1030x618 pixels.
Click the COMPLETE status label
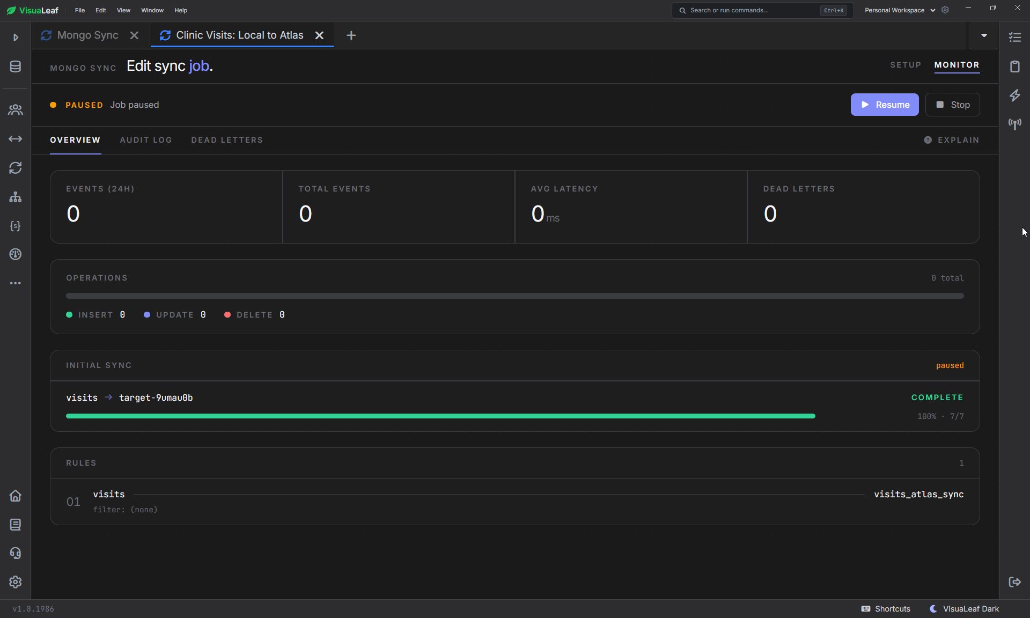pyautogui.click(x=937, y=398)
